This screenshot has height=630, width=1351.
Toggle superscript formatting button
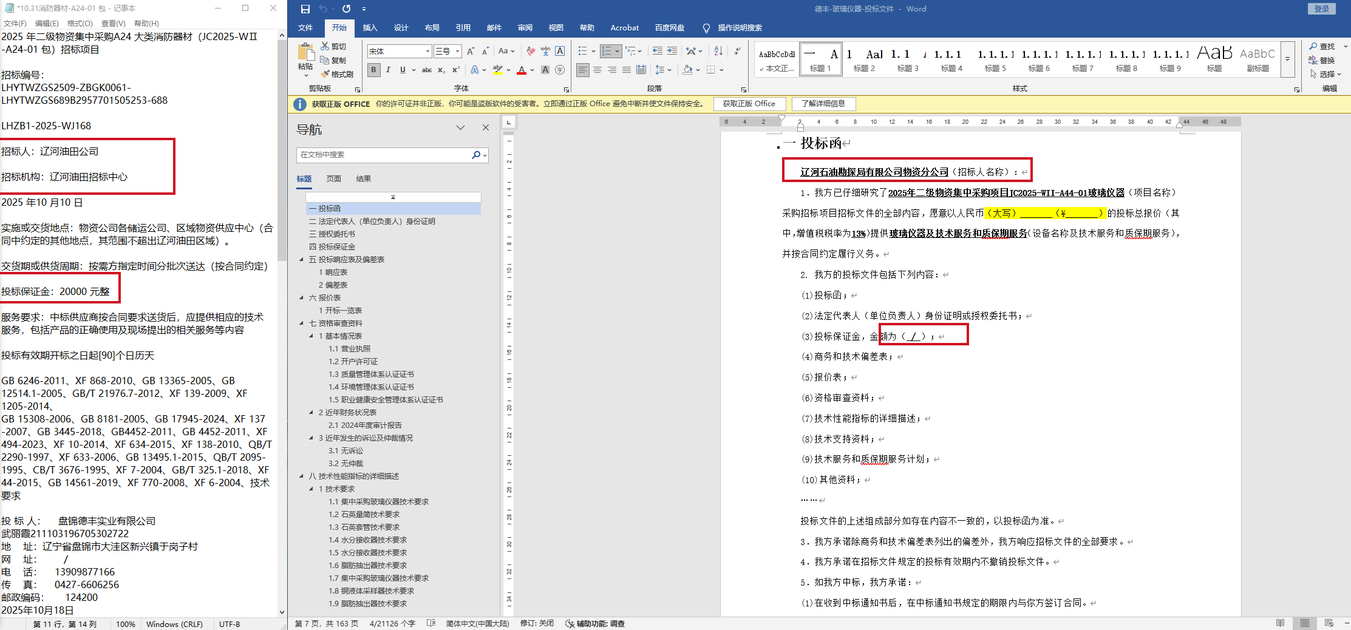455,70
